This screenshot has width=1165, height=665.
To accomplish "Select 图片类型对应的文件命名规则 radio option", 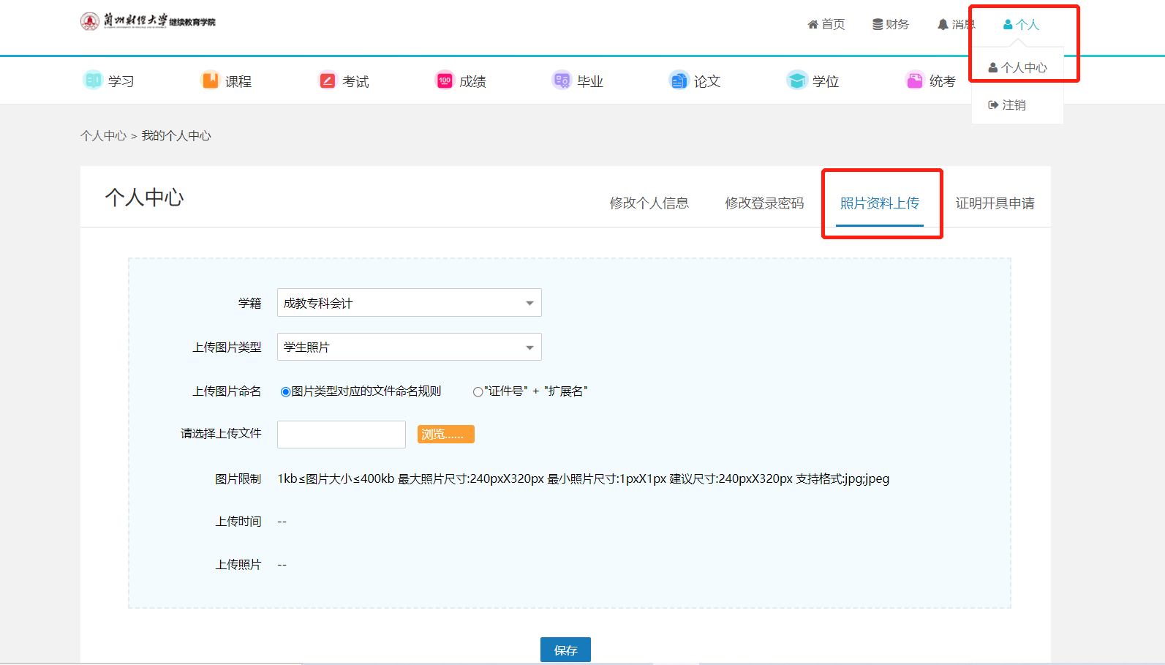I will [x=285, y=392].
